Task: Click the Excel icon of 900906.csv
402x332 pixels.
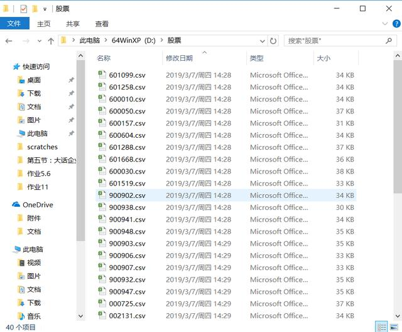Action: [102, 255]
